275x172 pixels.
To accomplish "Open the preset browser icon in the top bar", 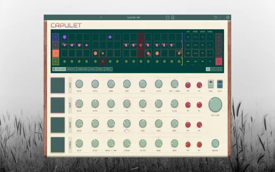I will pos(167,17).
